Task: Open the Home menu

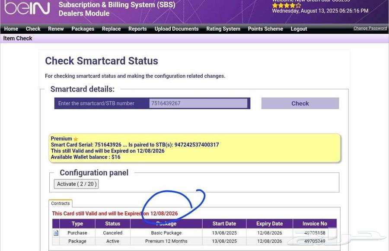Action: (11, 29)
